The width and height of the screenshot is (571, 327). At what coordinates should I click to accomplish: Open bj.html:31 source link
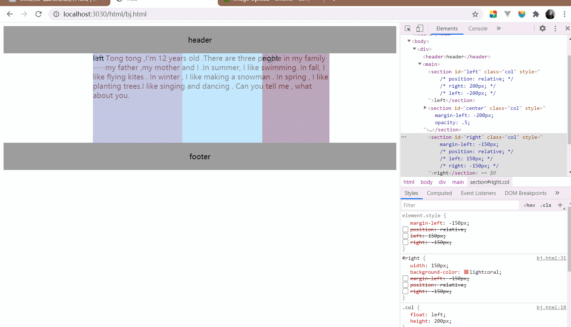551,258
